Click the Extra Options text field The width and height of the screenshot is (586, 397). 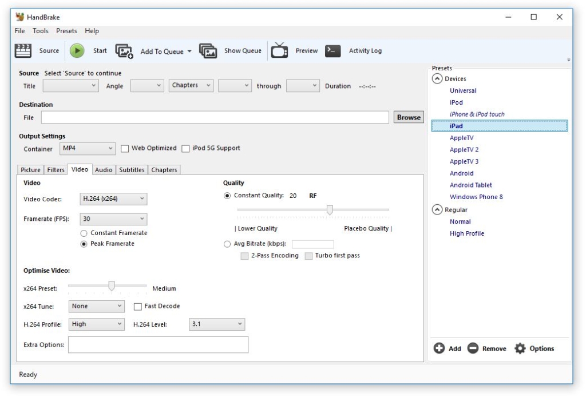pos(158,345)
